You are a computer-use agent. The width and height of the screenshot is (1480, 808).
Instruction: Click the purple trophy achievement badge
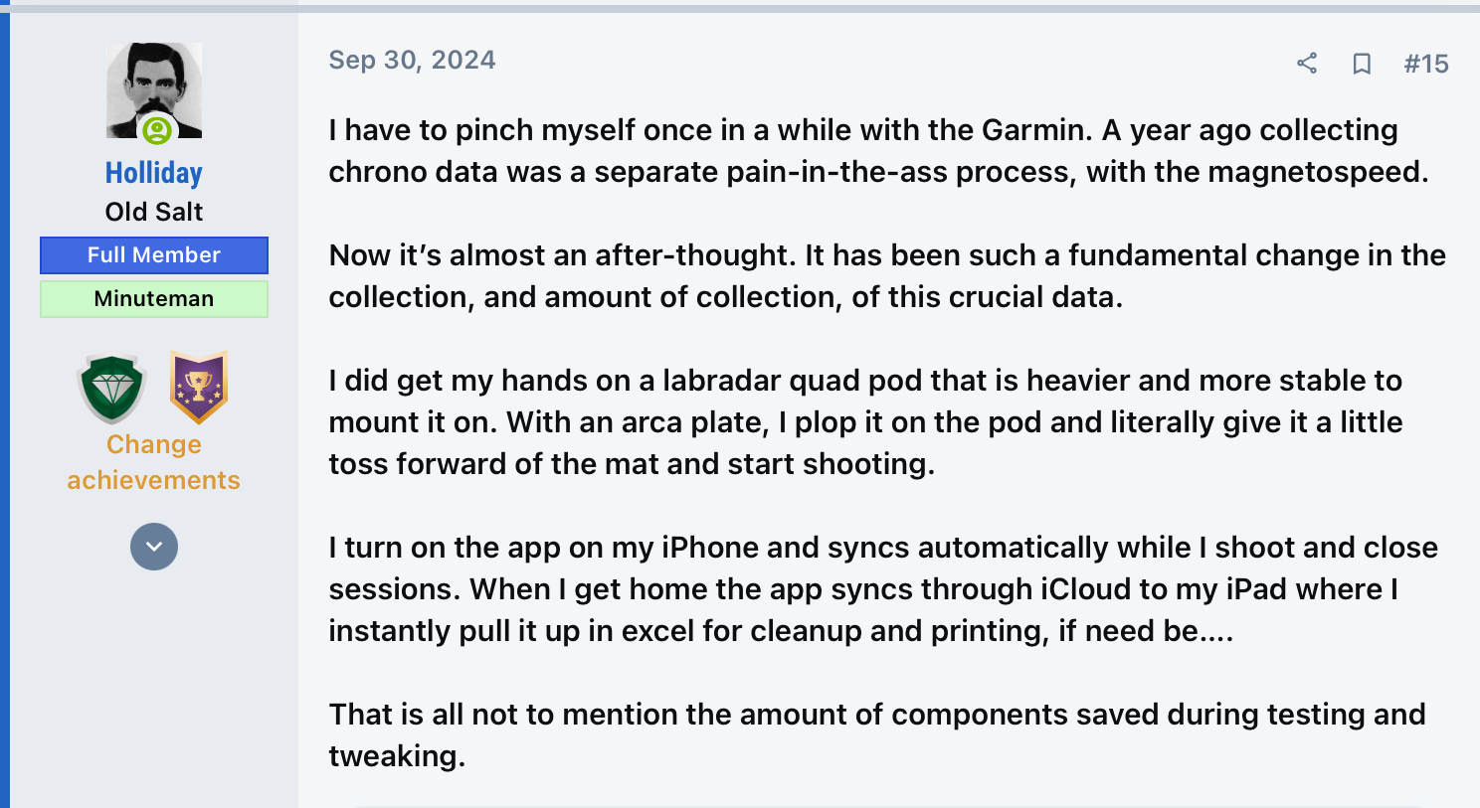pos(199,387)
